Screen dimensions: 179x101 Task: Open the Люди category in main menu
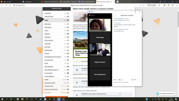[x=46, y=20]
